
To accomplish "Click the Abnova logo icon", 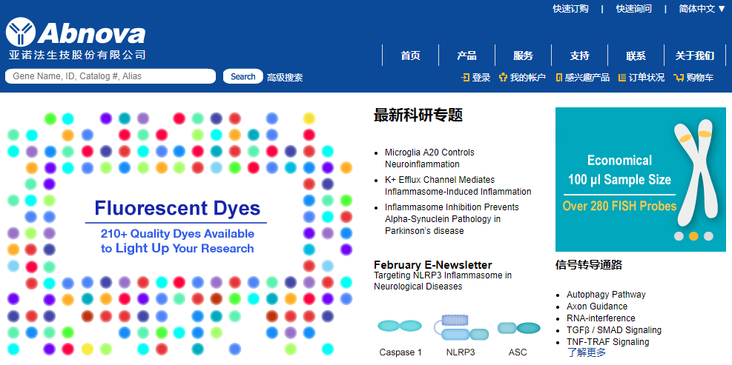I will click(x=20, y=33).
